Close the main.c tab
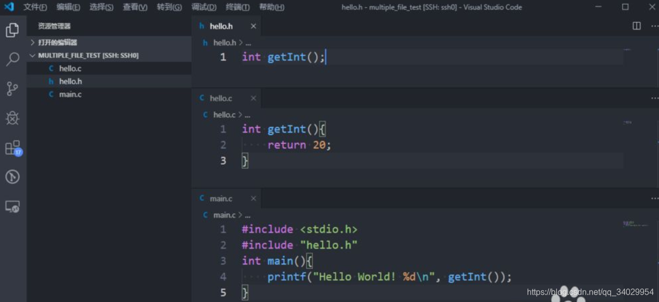The width and height of the screenshot is (659, 302). (x=253, y=199)
